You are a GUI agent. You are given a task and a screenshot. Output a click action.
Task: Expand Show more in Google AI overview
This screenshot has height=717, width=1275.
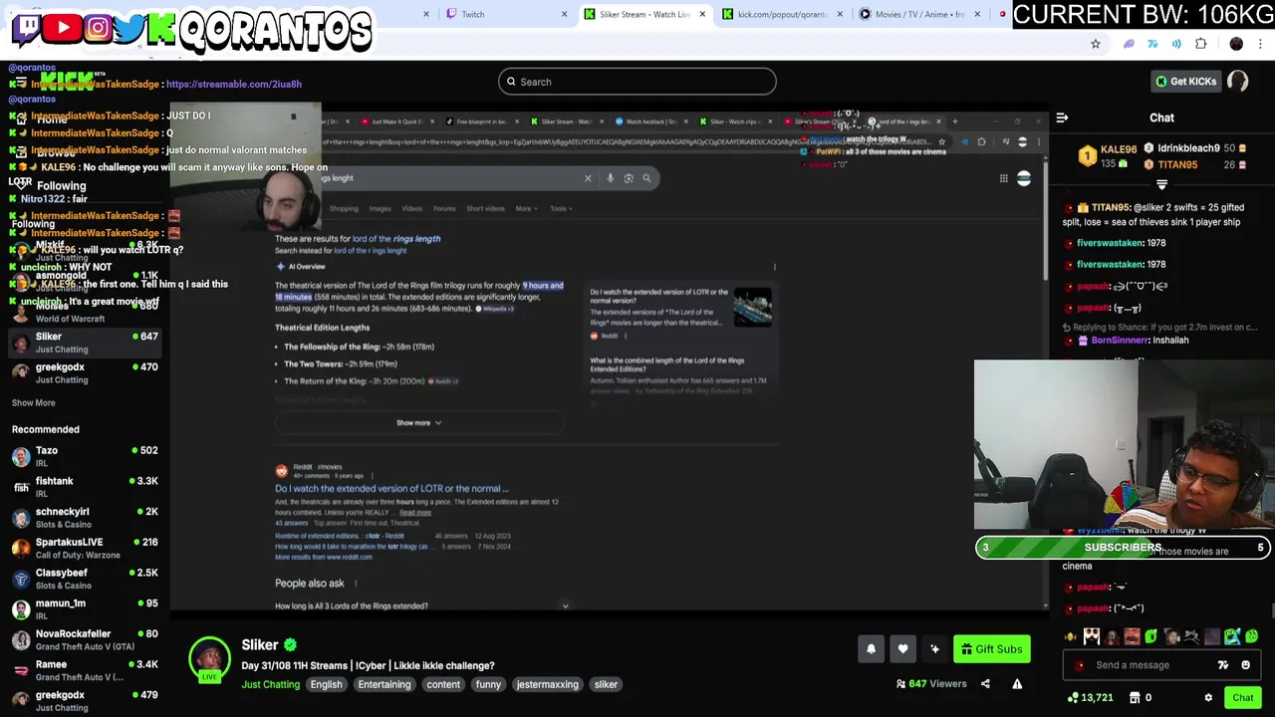[x=418, y=423]
